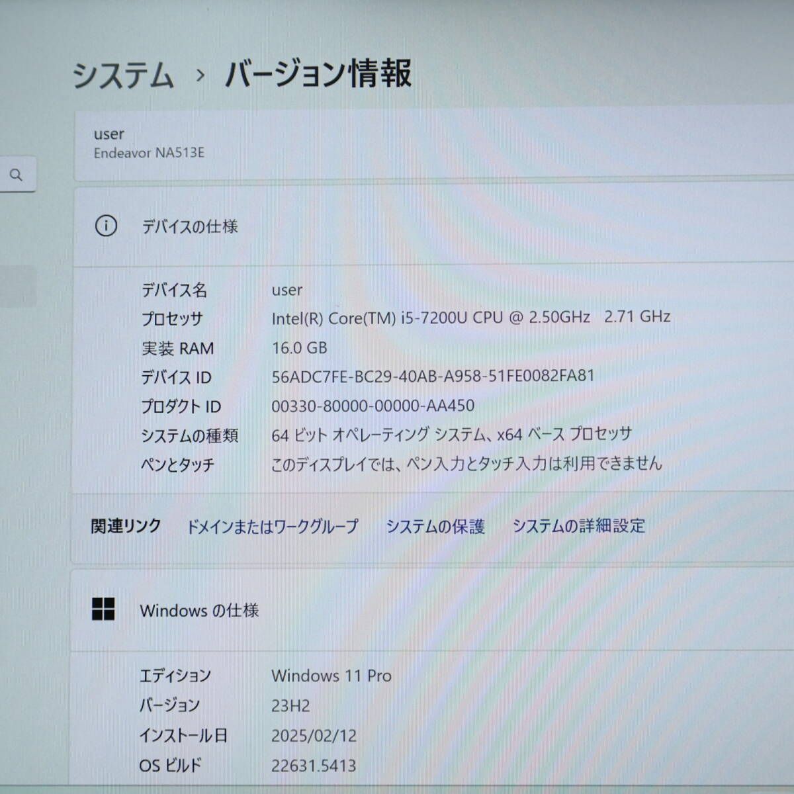794x794 pixels.
Task: Select device ID 56ADC7FE-BC29-40AB-A958-51FE0082FA81
Action: pyautogui.click(x=433, y=376)
